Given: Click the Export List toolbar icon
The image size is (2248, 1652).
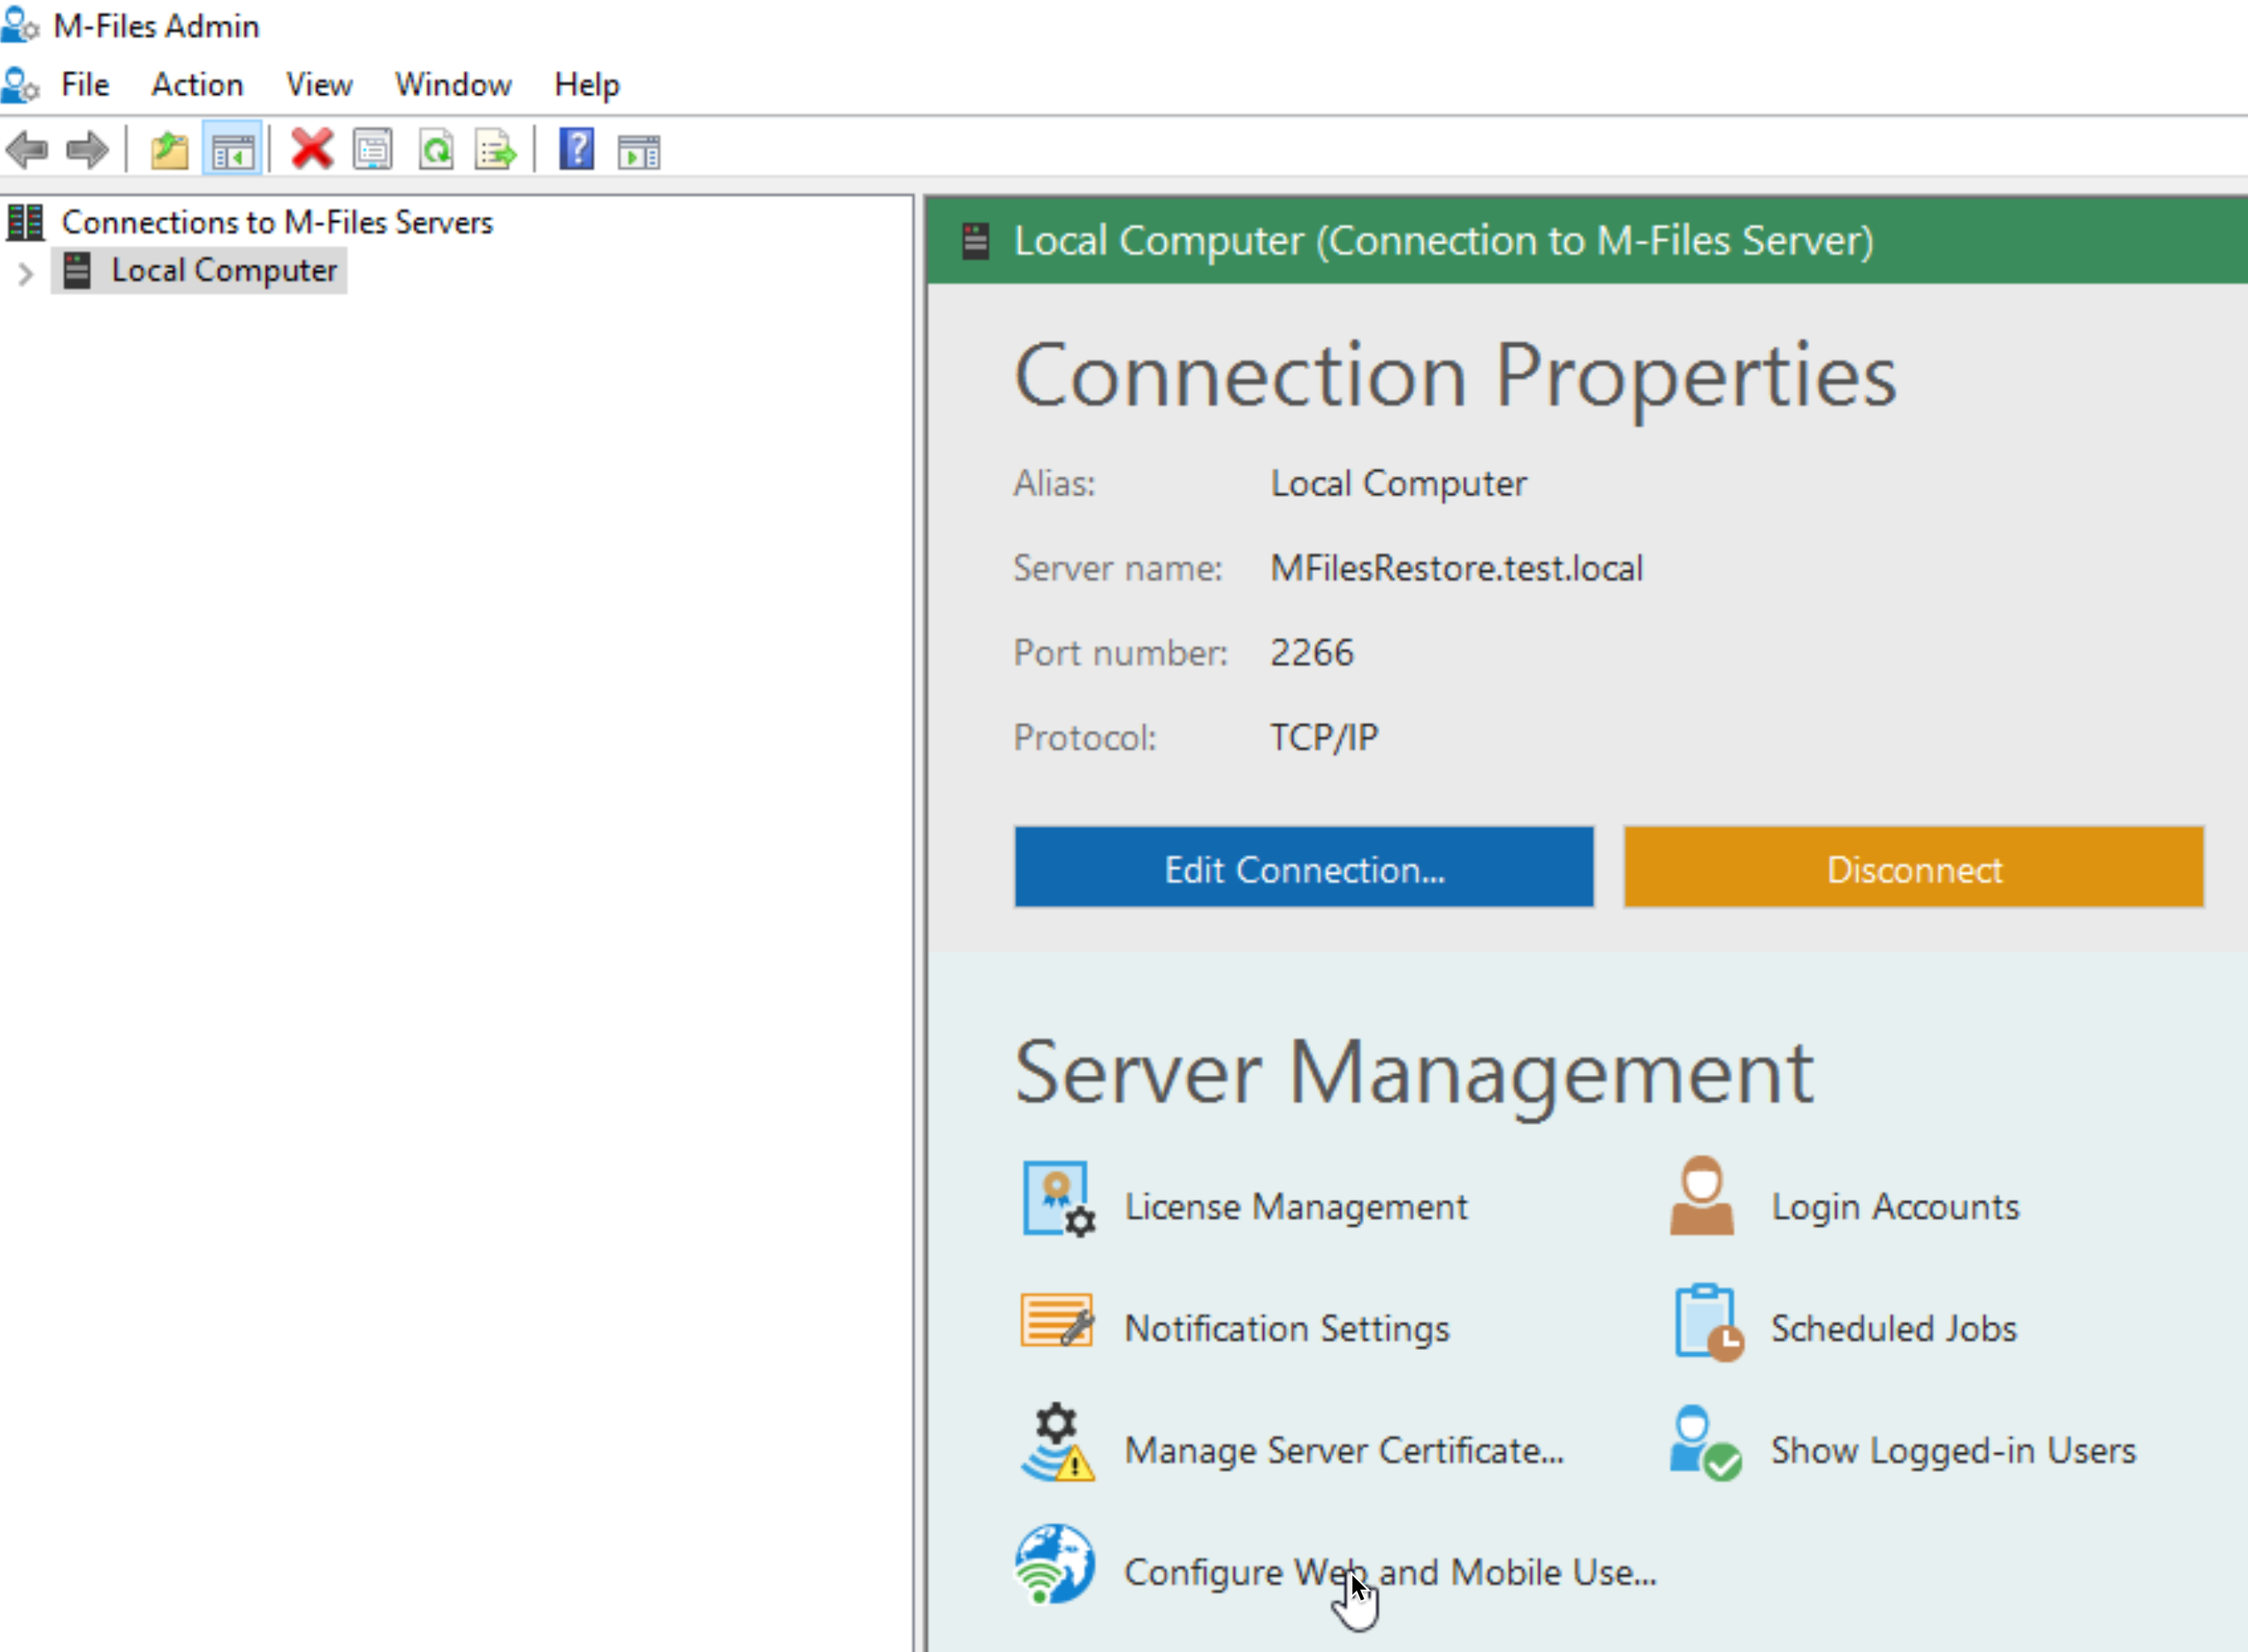Looking at the screenshot, I should pyautogui.click(x=496, y=150).
